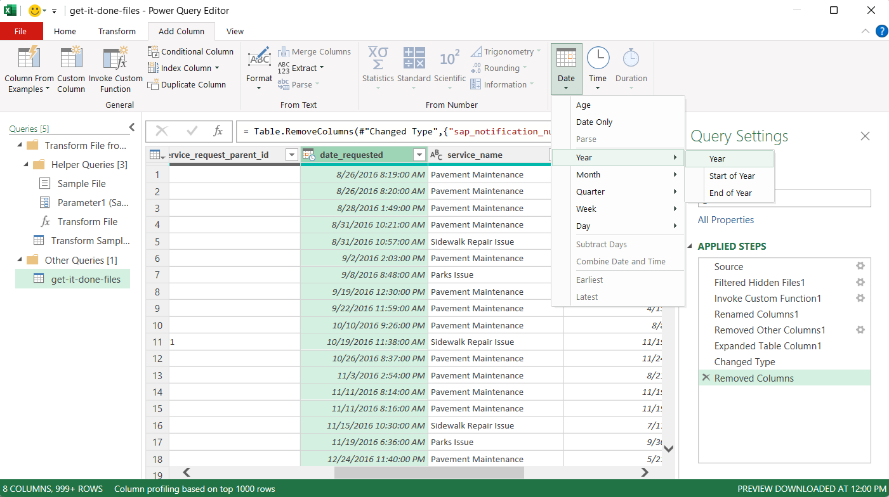This screenshot has height=497, width=889.
Task: Open service_request_parent_id filter dropdown
Action: pos(291,155)
